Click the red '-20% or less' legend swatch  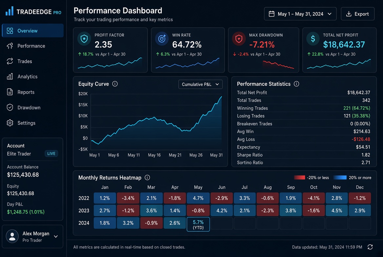click(300, 178)
